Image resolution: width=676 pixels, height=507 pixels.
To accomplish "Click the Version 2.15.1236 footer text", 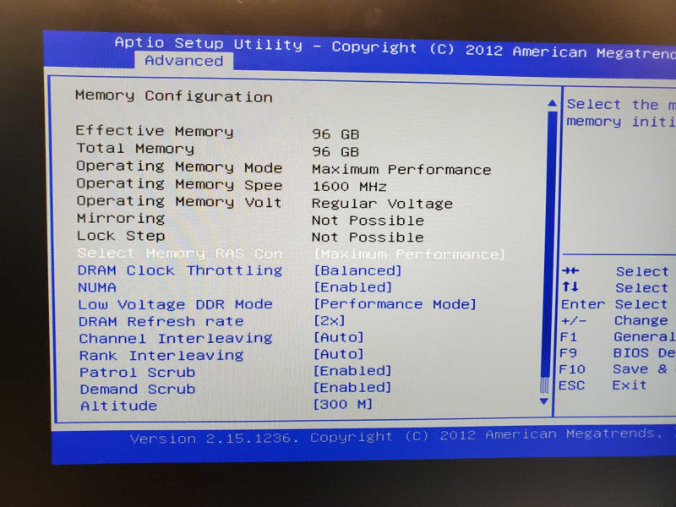I will 215,439.
